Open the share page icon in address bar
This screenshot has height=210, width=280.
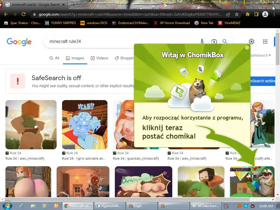(x=228, y=14)
